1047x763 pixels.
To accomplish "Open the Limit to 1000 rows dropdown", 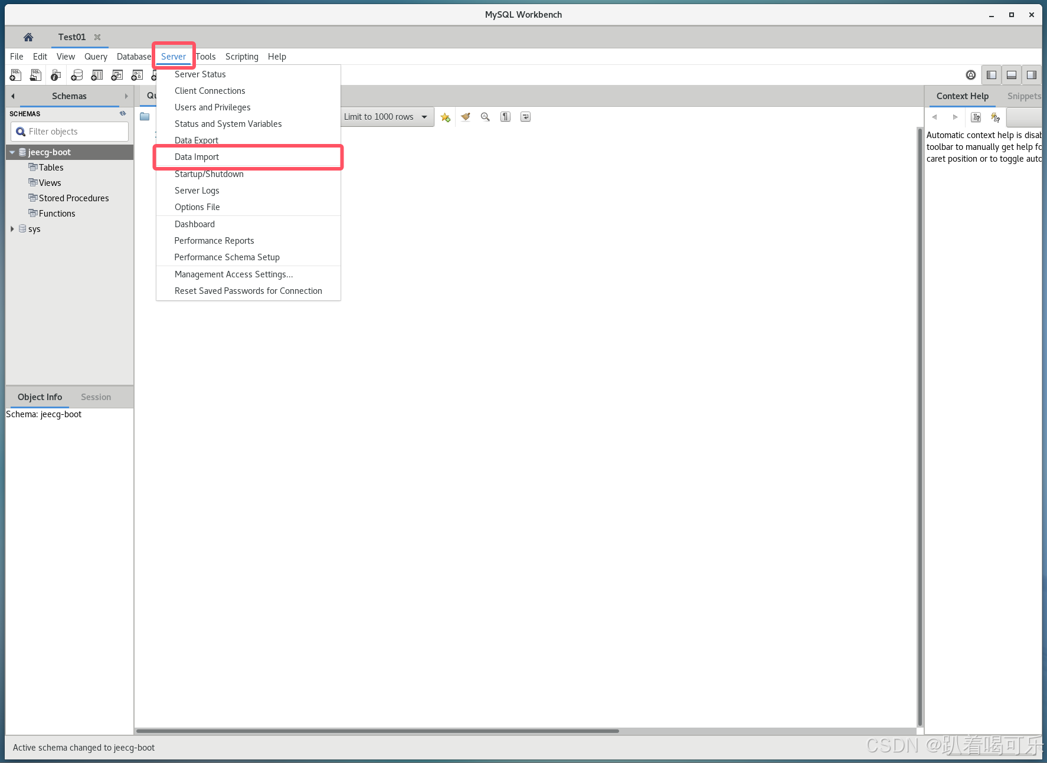I will click(387, 117).
